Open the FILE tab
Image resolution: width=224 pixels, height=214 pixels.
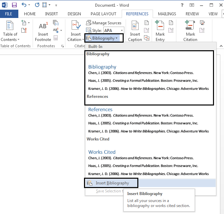click(9, 14)
